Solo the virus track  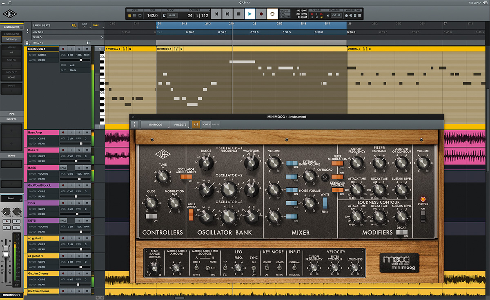[79, 203]
